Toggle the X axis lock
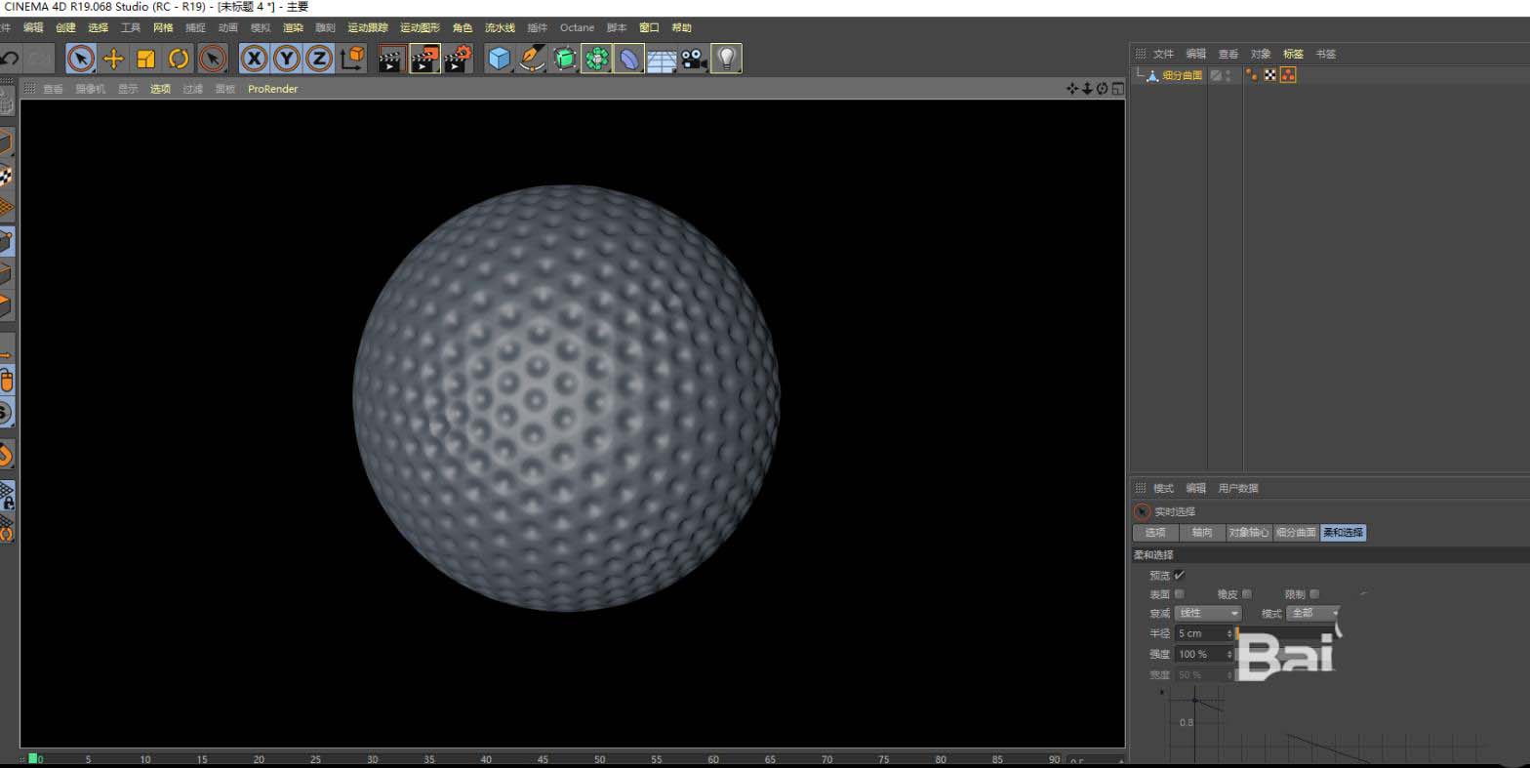 [254, 59]
